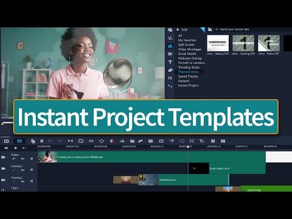Image resolution: width=292 pixels, height=219 pixels.
Task: Open the Media library panel icon
Action: [170, 30]
